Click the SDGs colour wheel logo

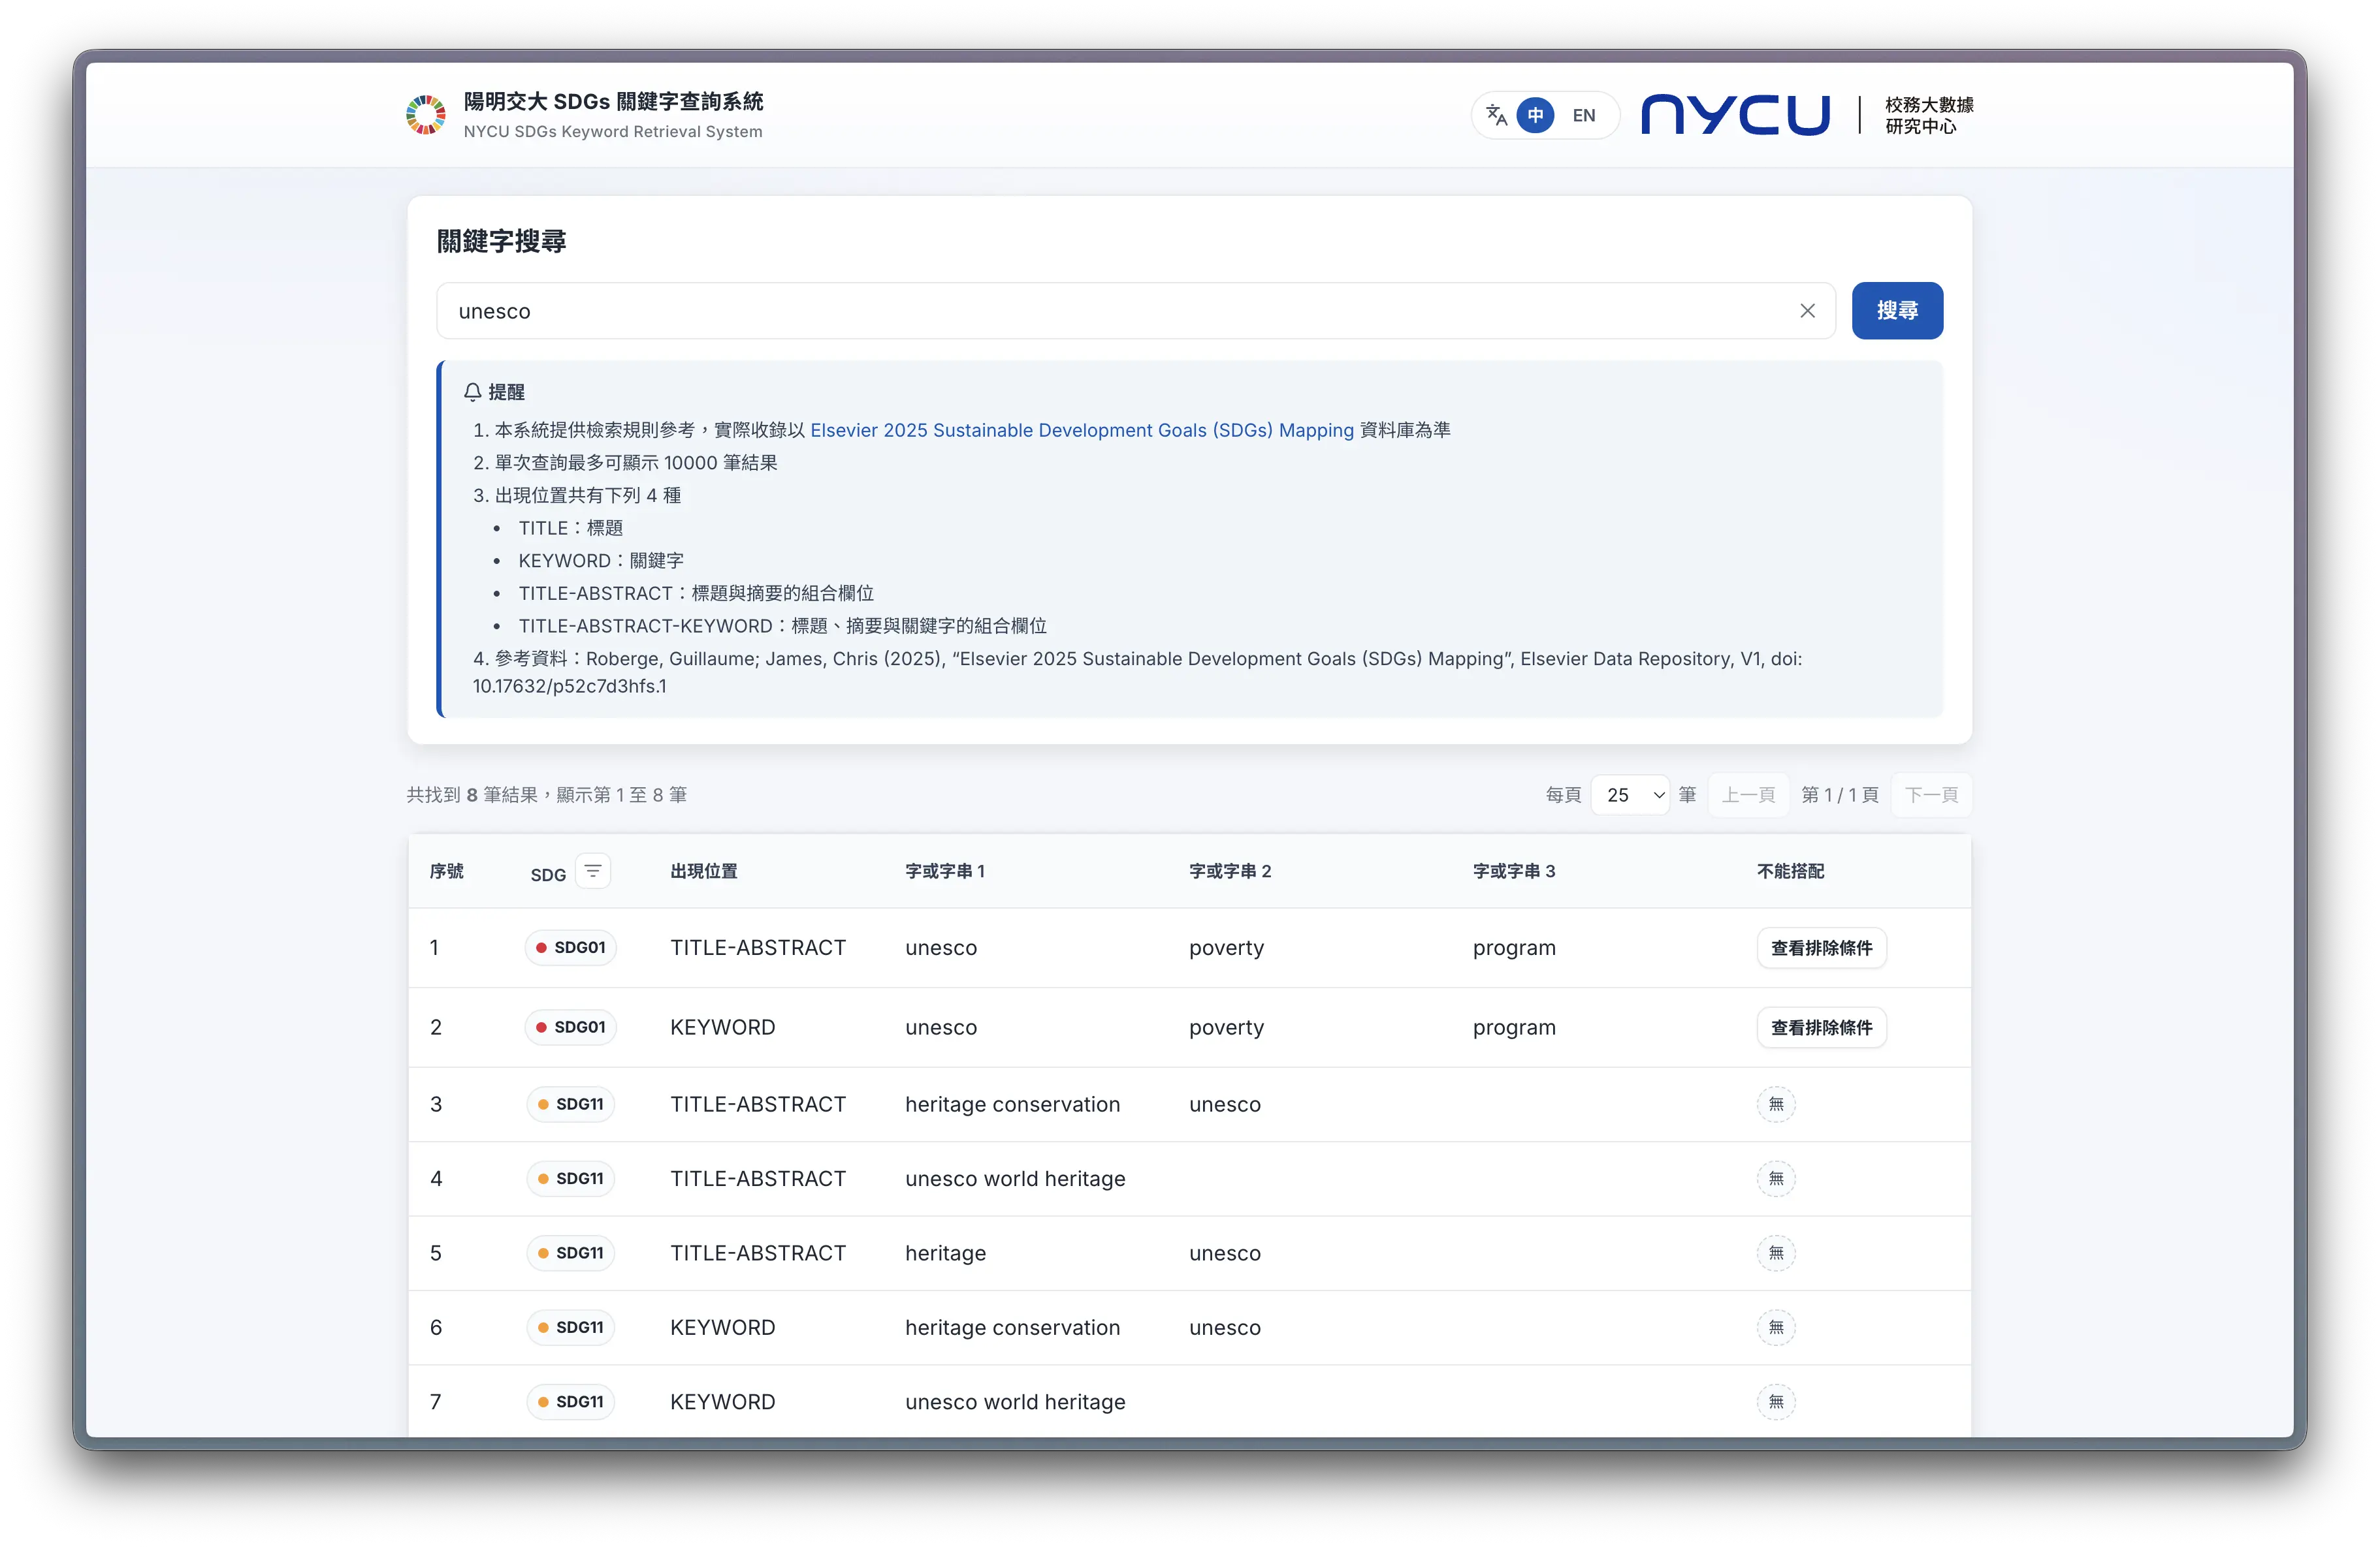point(426,115)
